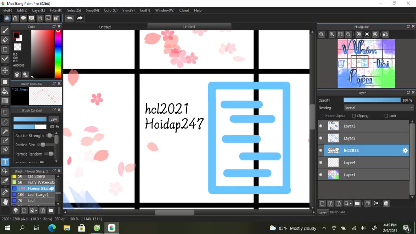Open the Blending mode dropdown

379,108
